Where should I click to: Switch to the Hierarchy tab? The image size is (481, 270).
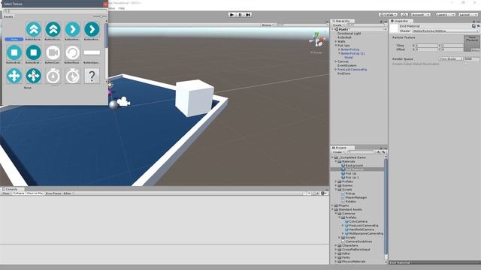(343, 21)
